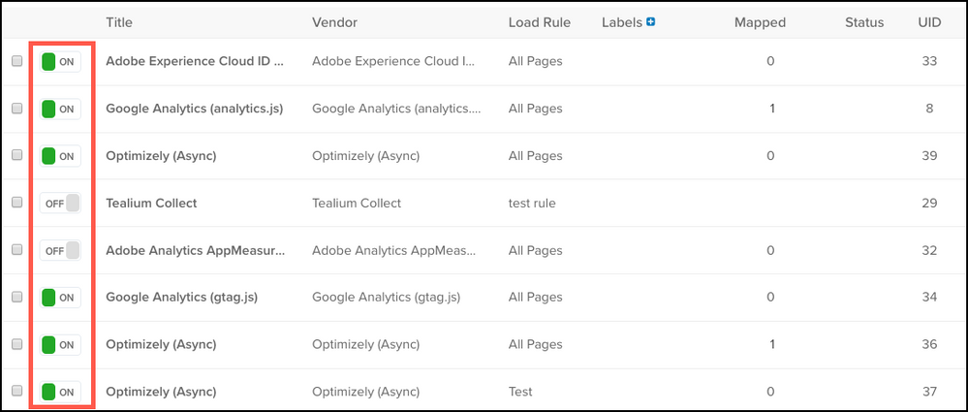968x412 pixels.
Task: Switch on the Adobe Analytics AppMeasurement toggle
Action: tap(59, 251)
